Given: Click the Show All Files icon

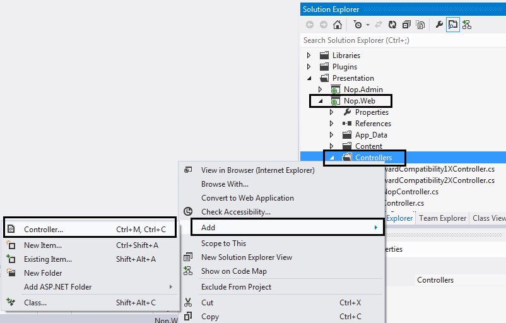Looking at the screenshot, I should tap(420, 25).
